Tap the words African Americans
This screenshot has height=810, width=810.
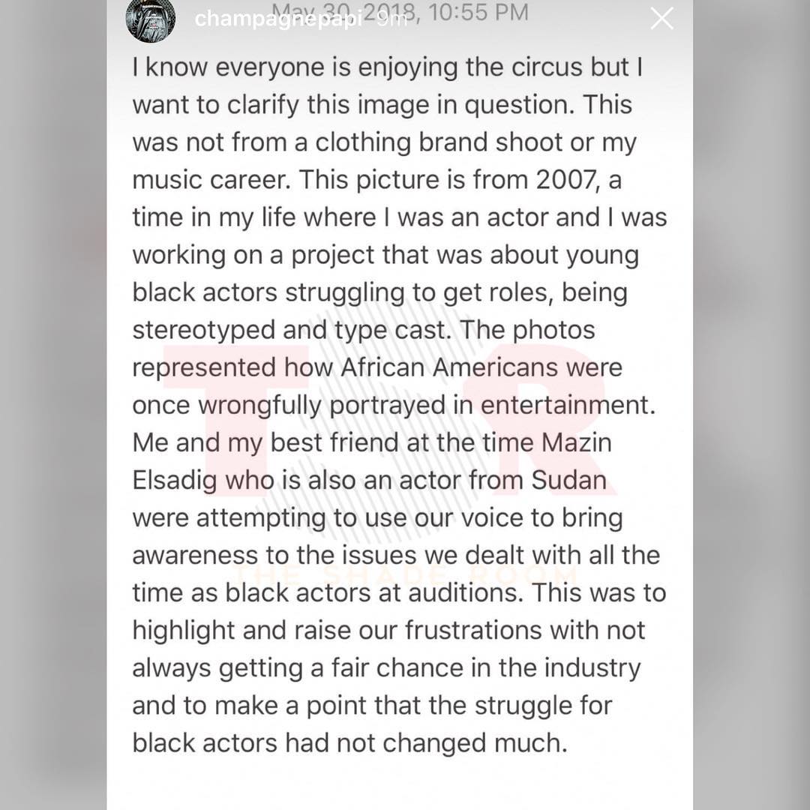pyautogui.click(x=449, y=367)
